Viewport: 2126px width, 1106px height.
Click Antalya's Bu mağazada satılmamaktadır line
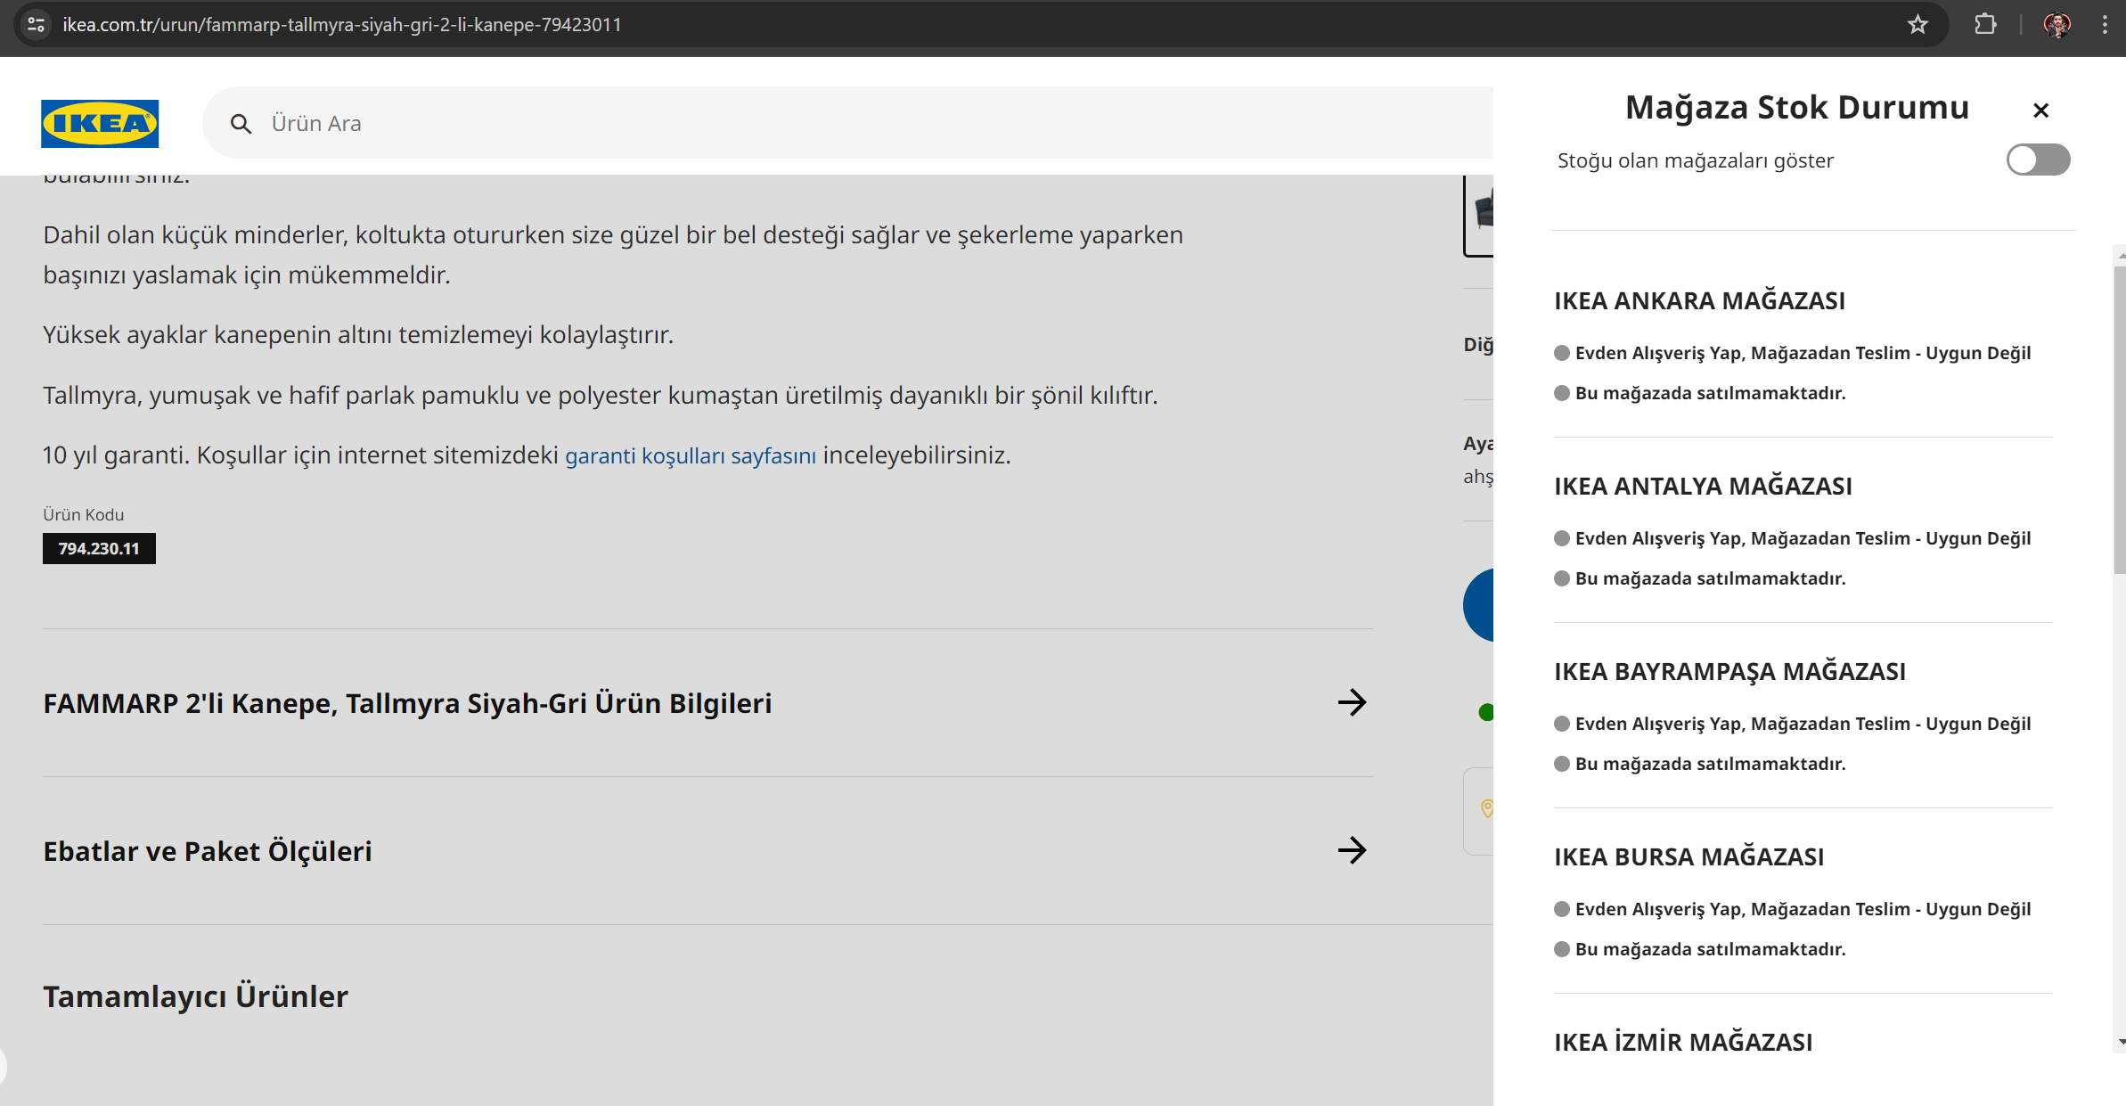(x=1700, y=579)
